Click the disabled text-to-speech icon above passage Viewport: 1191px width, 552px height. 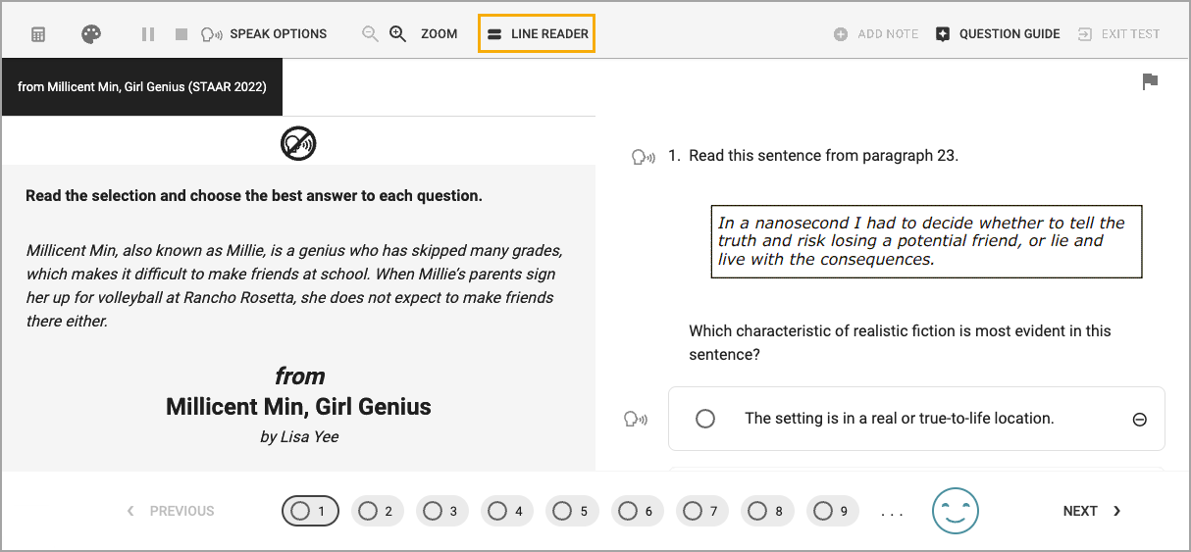tap(298, 144)
